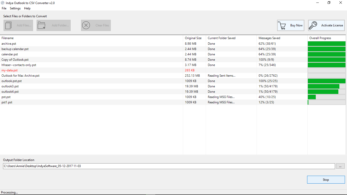Click the 8.74 MB size cell
Viewport: 347px width, 195px height.
[191, 60]
